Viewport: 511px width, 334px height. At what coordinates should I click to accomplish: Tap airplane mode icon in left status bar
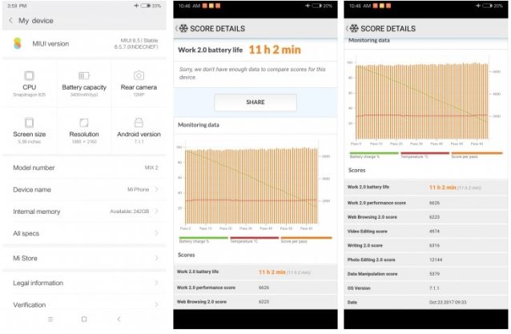pos(136,6)
